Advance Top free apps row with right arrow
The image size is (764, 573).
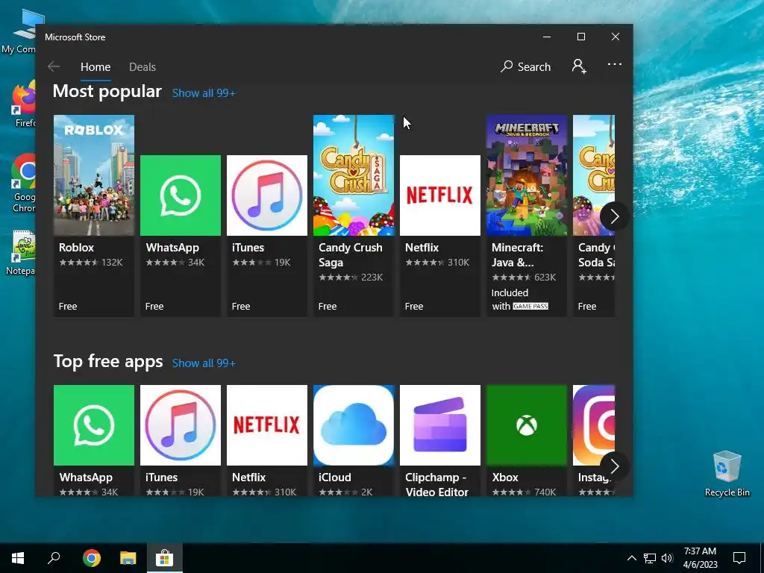tap(615, 467)
